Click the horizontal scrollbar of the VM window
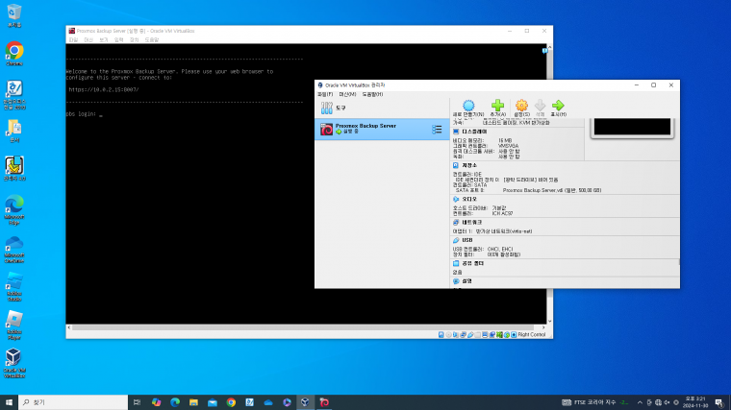The width and height of the screenshot is (731, 410). pos(303,327)
